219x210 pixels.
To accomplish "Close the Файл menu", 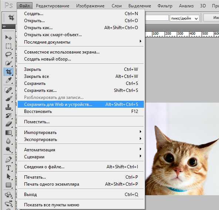I will click(24, 6).
